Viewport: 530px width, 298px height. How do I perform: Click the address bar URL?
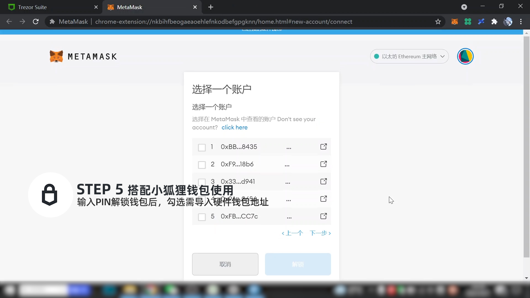pyautogui.click(x=224, y=22)
